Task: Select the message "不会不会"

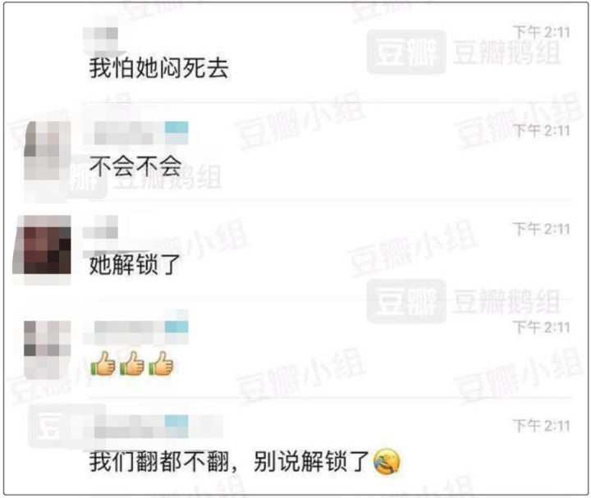Action: (x=135, y=166)
